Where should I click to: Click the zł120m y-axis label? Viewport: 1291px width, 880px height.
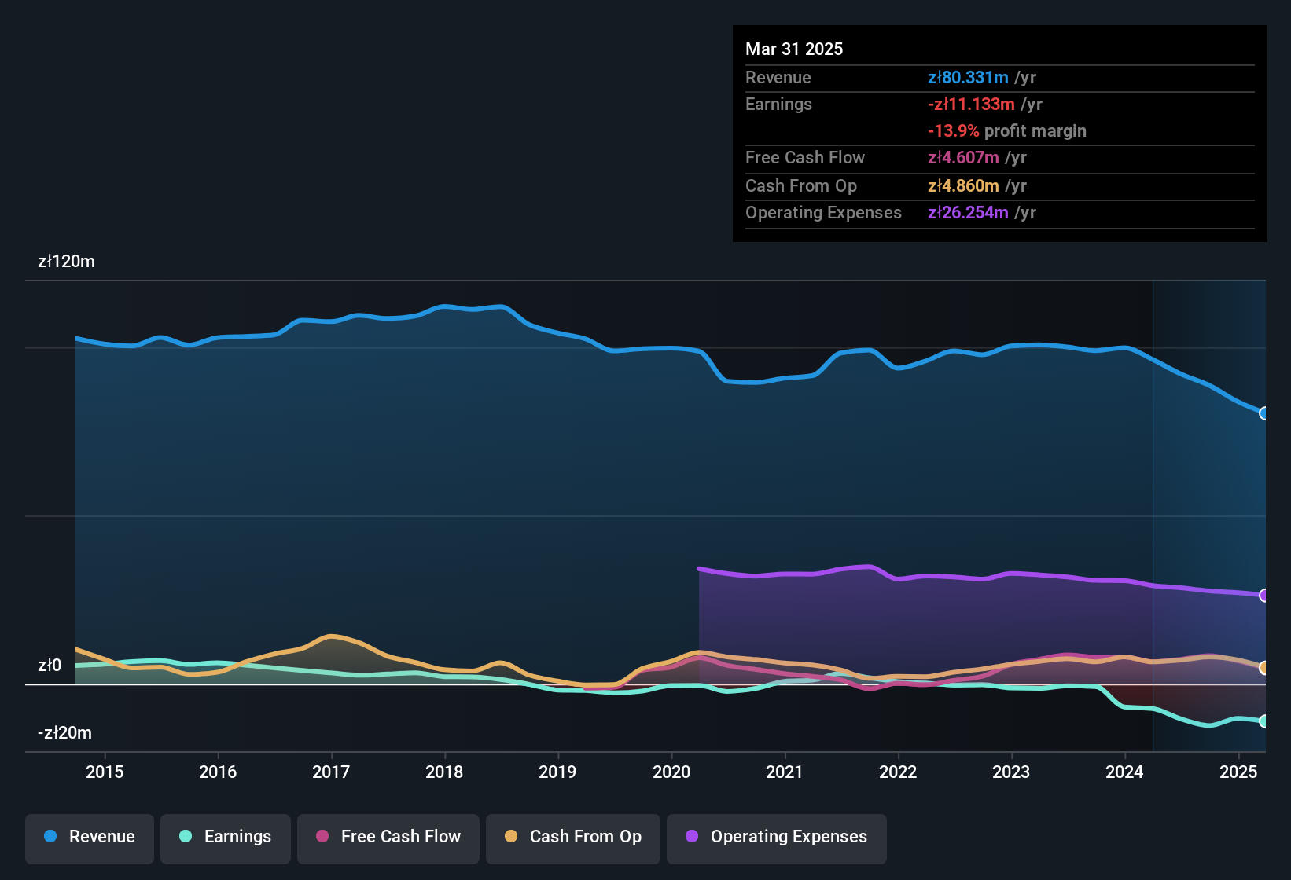[66, 262]
